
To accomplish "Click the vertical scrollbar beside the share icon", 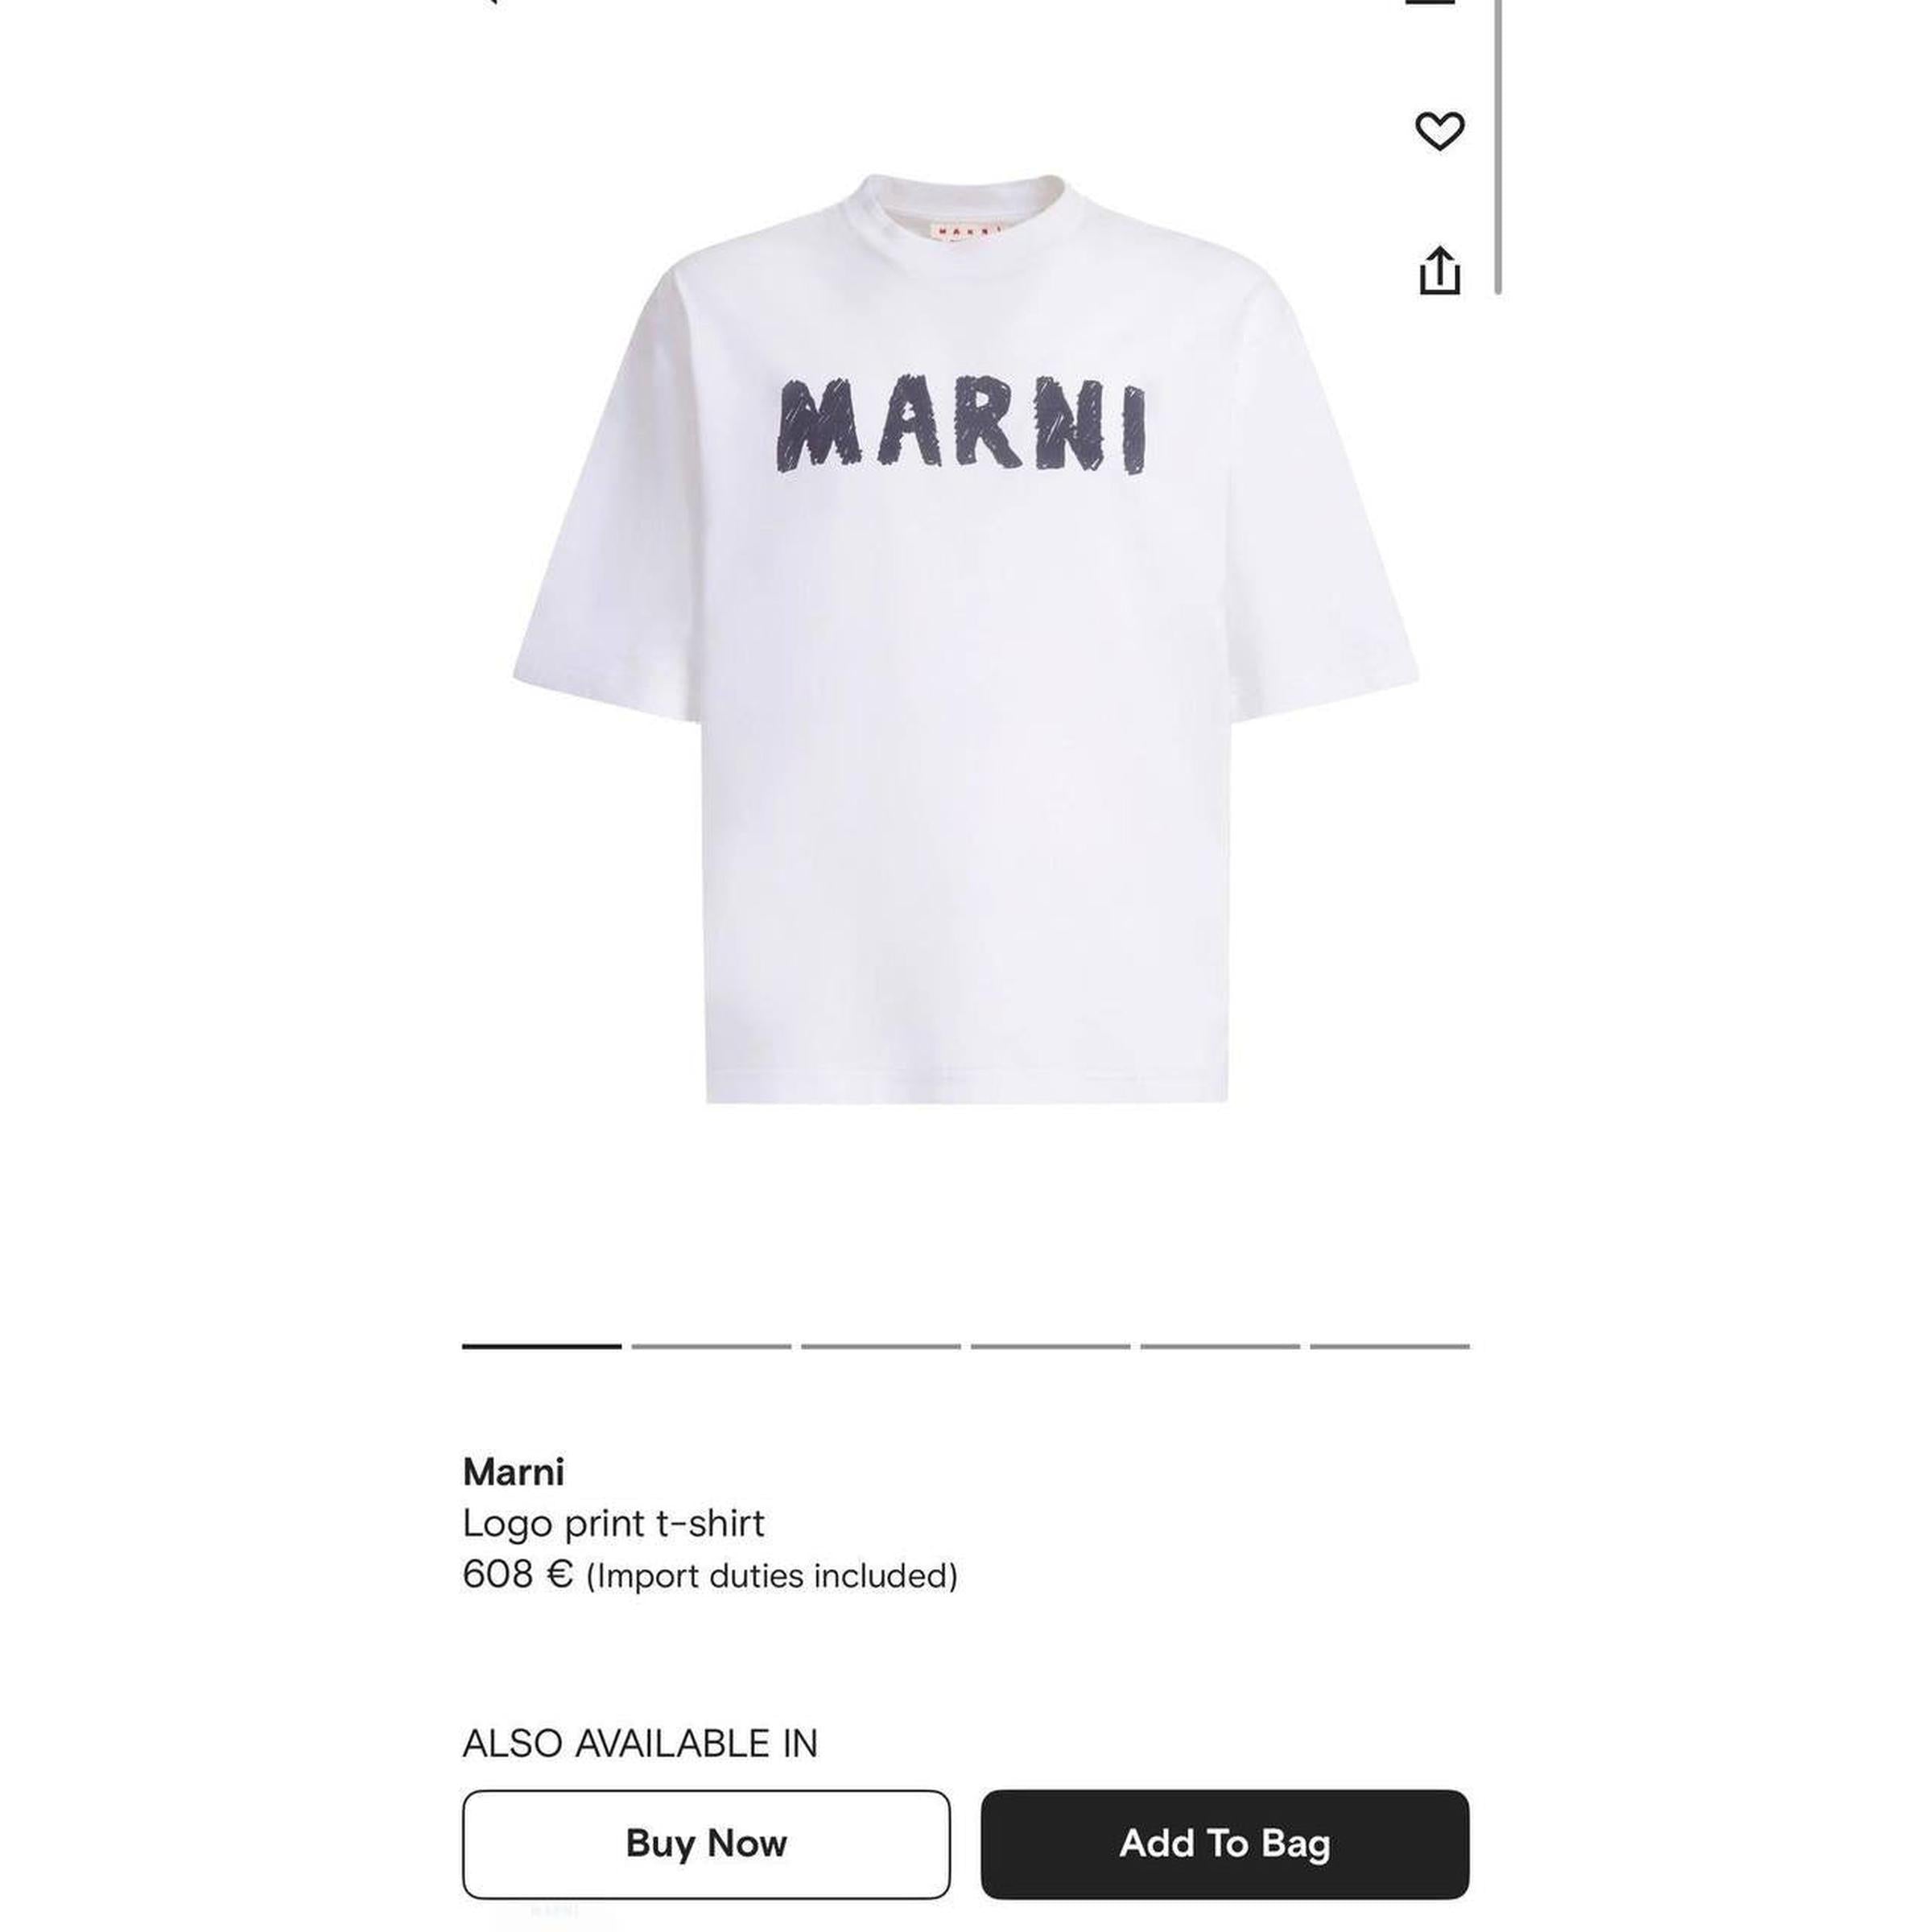I will (x=1498, y=146).
